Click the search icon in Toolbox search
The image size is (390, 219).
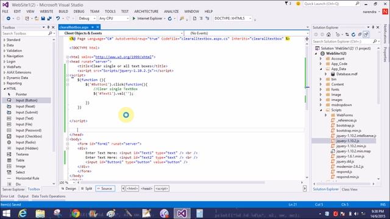pyautogui.click(x=50, y=33)
